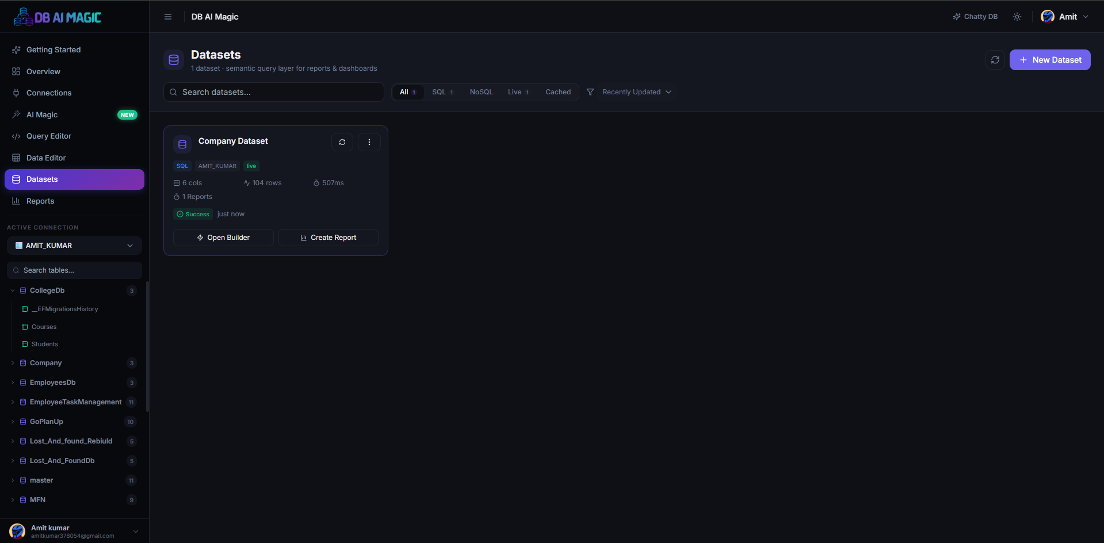The width and height of the screenshot is (1104, 543).
Task: Click the filter funnel icon
Action: [590, 92]
